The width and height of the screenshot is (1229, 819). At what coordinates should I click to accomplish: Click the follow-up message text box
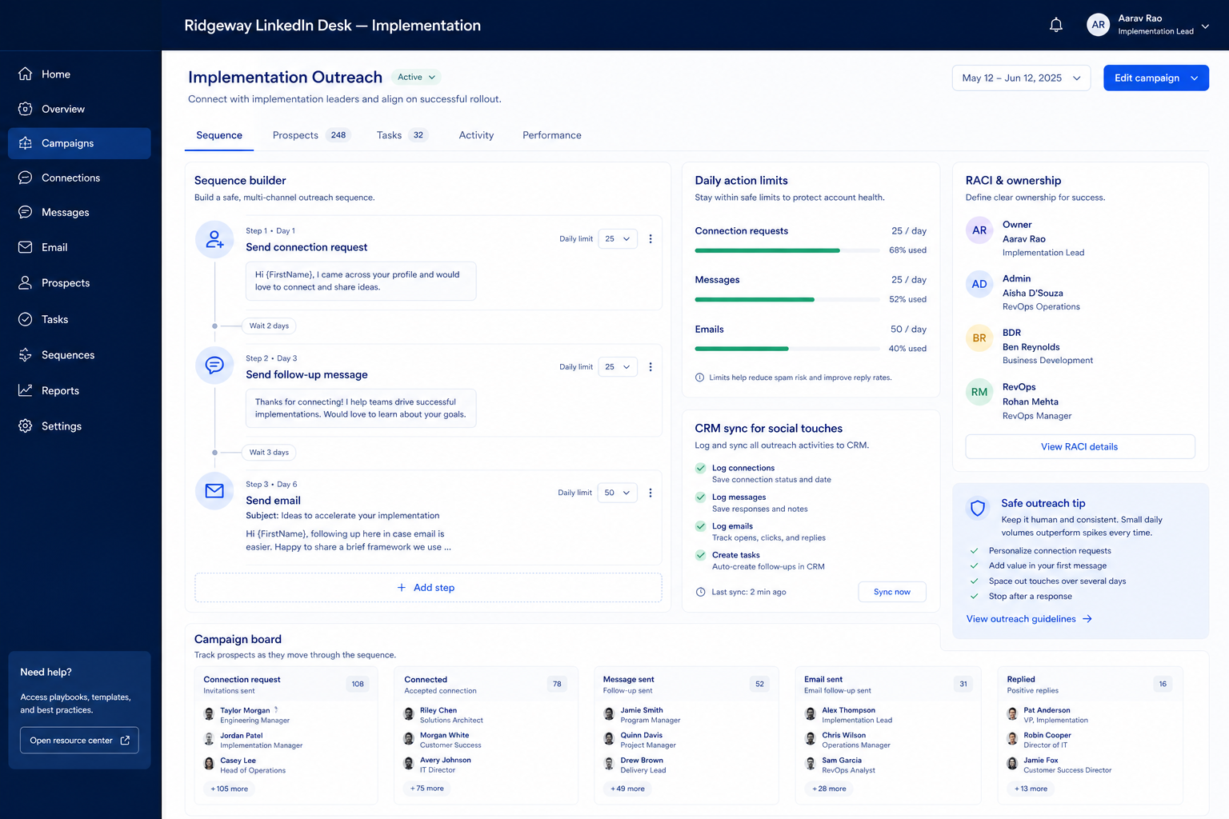tap(361, 408)
